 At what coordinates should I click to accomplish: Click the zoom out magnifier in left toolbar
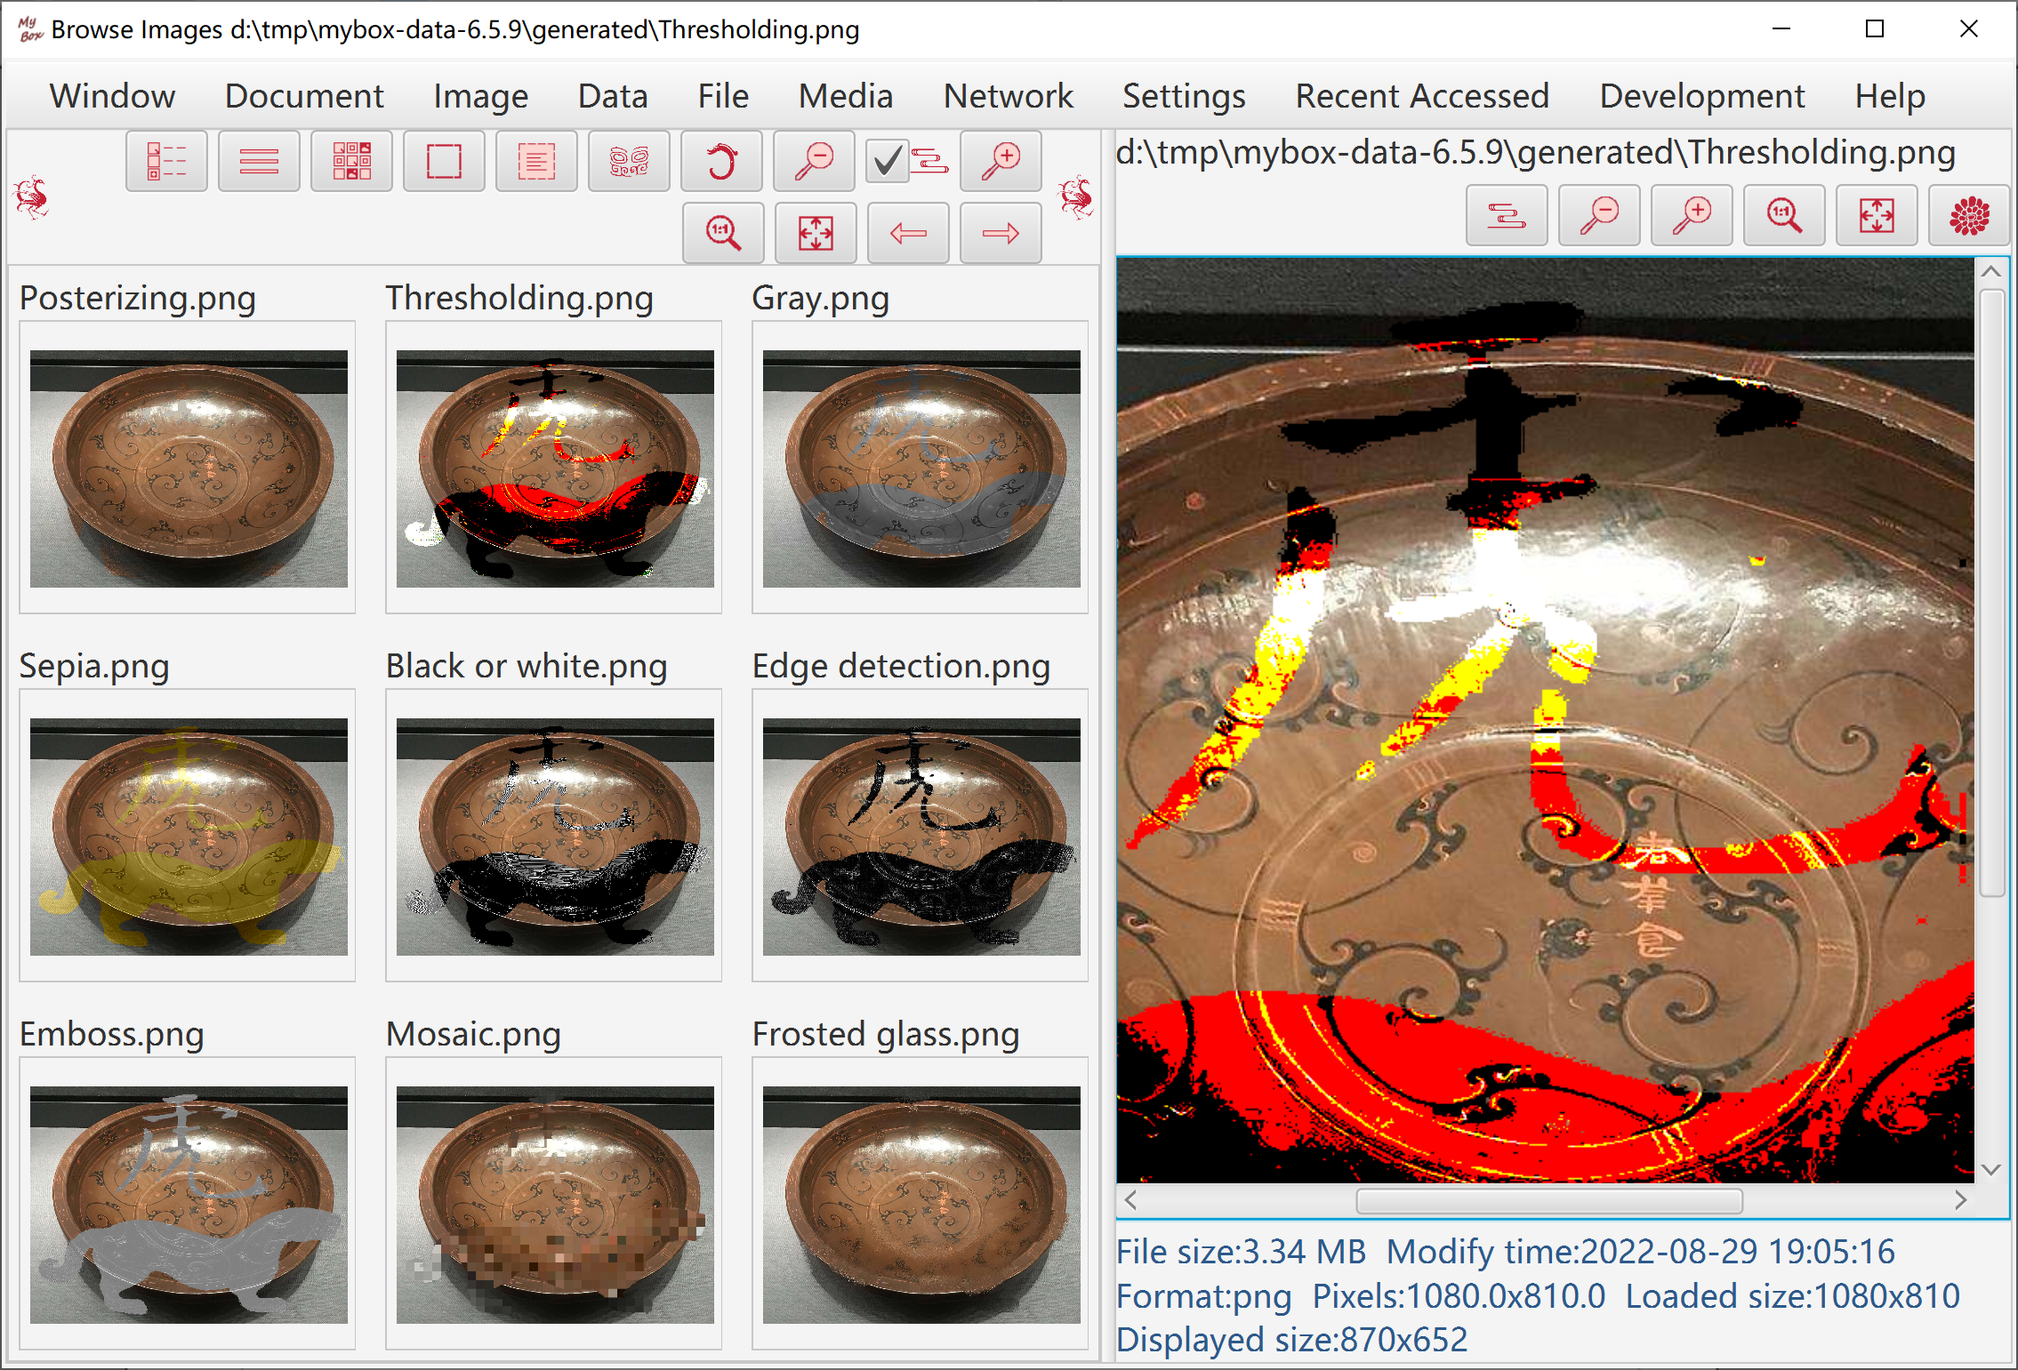coord(814,162)
